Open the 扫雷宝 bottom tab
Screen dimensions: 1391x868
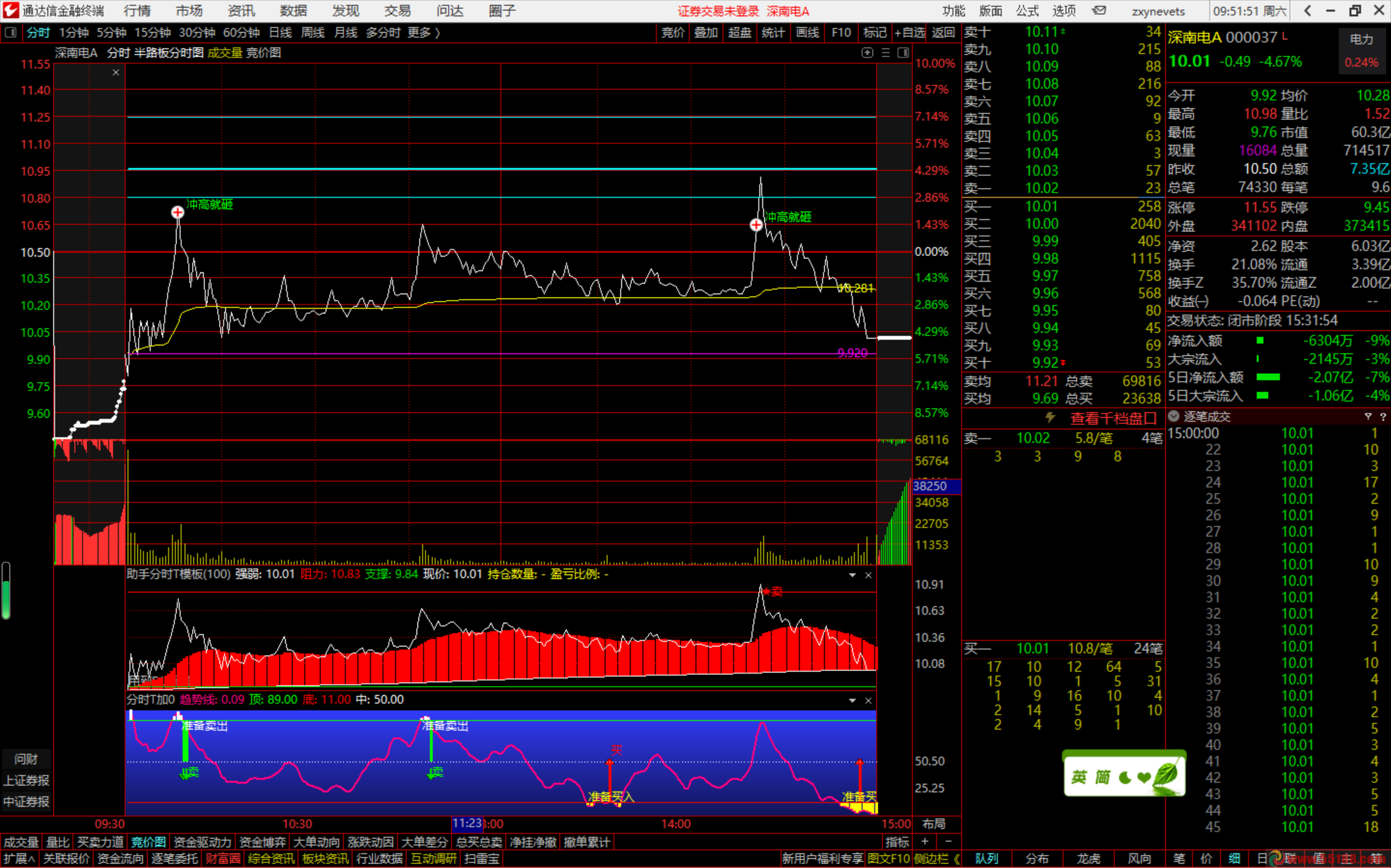point(482,859)
